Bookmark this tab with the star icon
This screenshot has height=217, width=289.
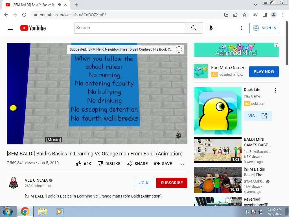point(244,15)
